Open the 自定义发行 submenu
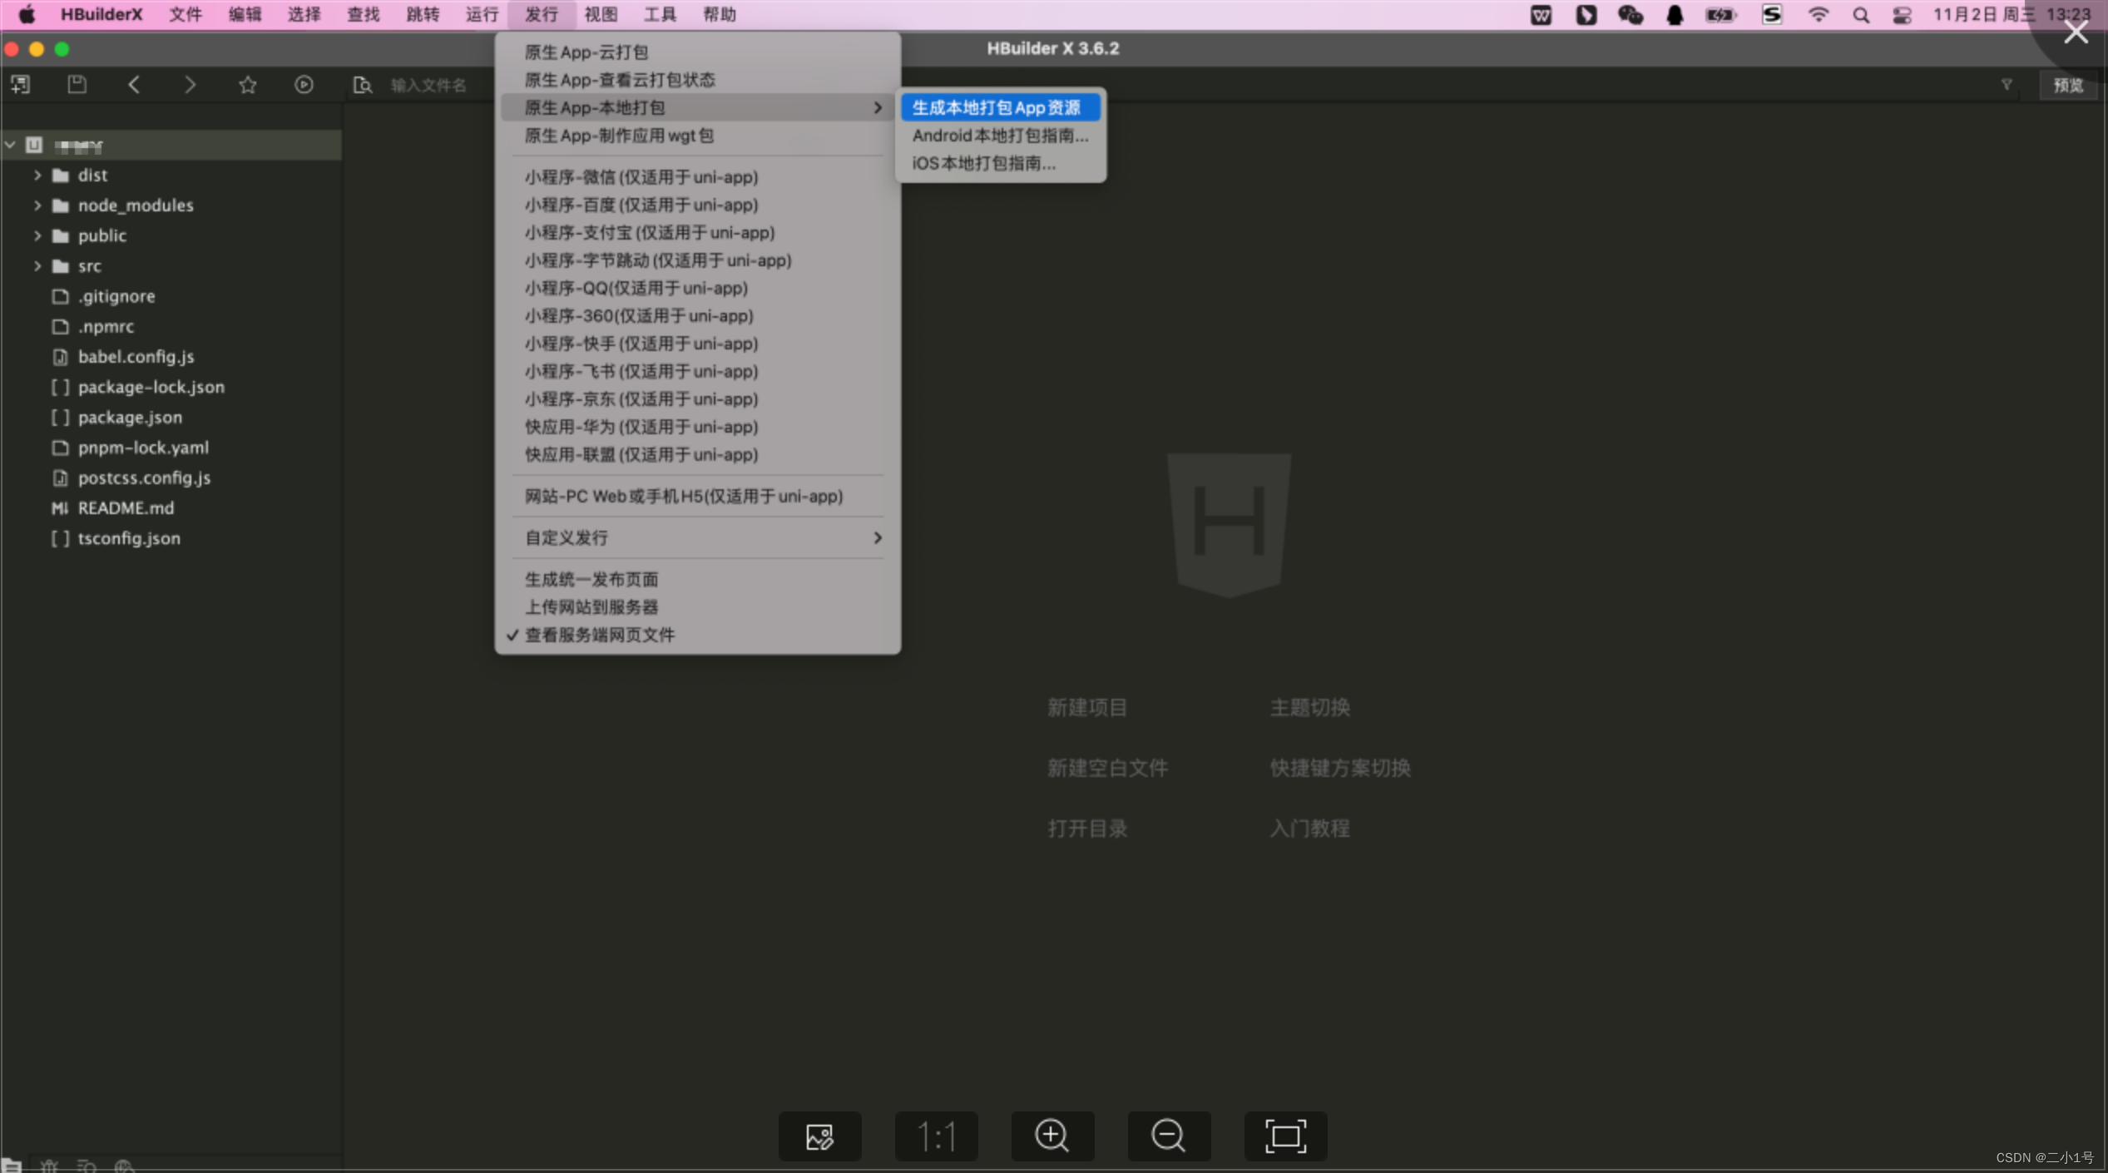The width and height of the screenshot is (2108, 1173). [697, 537]
